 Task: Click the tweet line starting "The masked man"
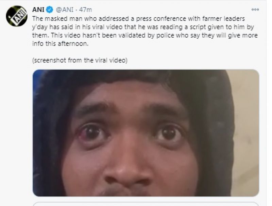pyautogui.click(x=138, y=19)
